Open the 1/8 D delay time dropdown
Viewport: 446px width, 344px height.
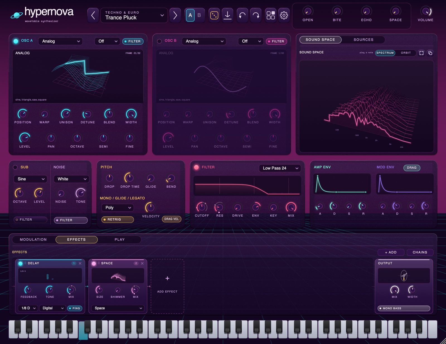click(x=28, y=308)
